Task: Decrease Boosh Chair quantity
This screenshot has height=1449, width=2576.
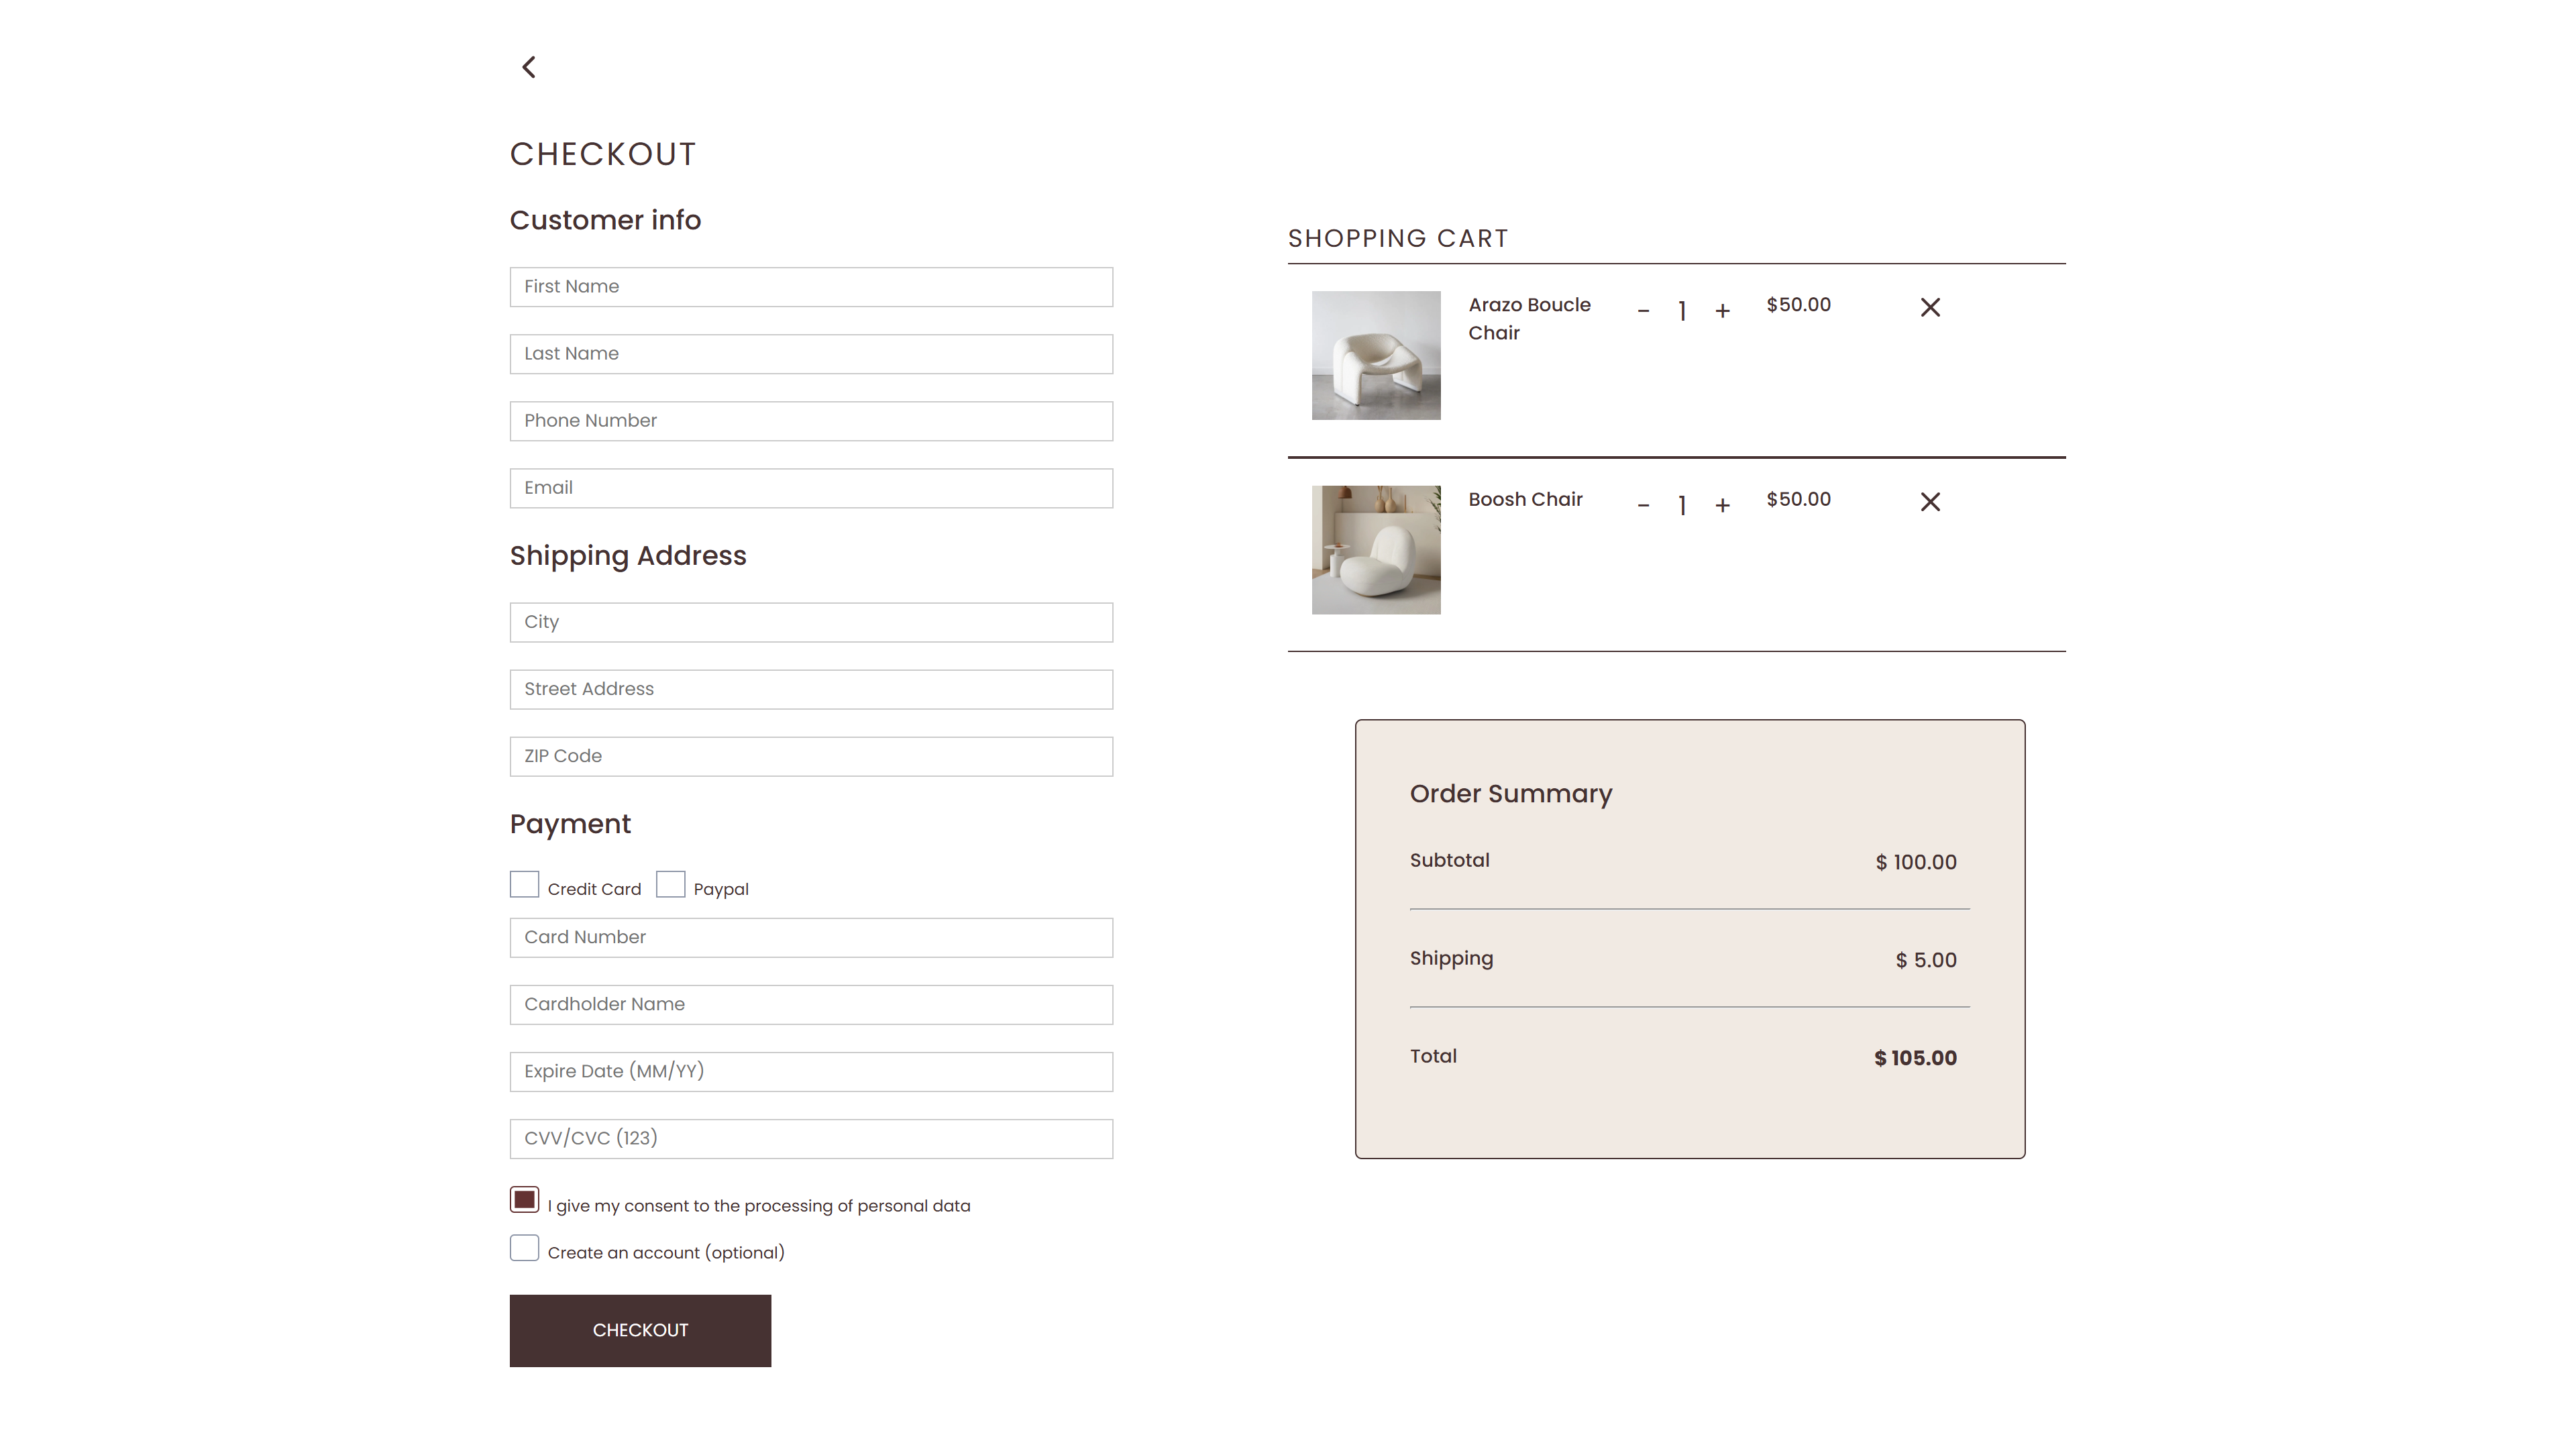Action: click(x=1643, y=506)
